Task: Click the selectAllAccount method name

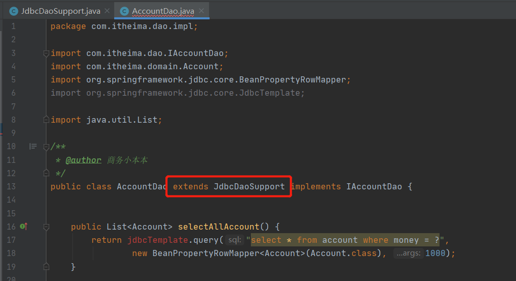Action: [x=219, y=227]
